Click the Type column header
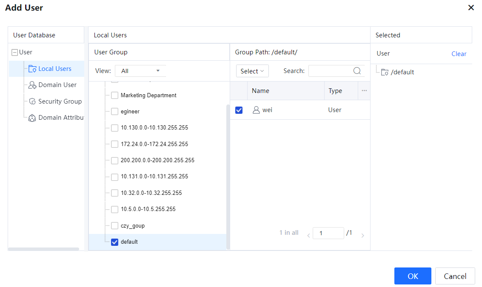This screenshot has height=287, width=482. [x=335, y=91]
